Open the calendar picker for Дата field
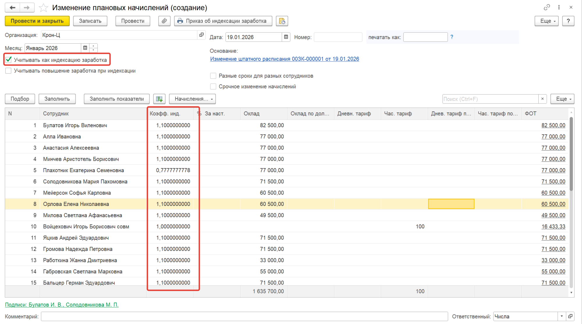The image size is (582, 324). point(286,37)
